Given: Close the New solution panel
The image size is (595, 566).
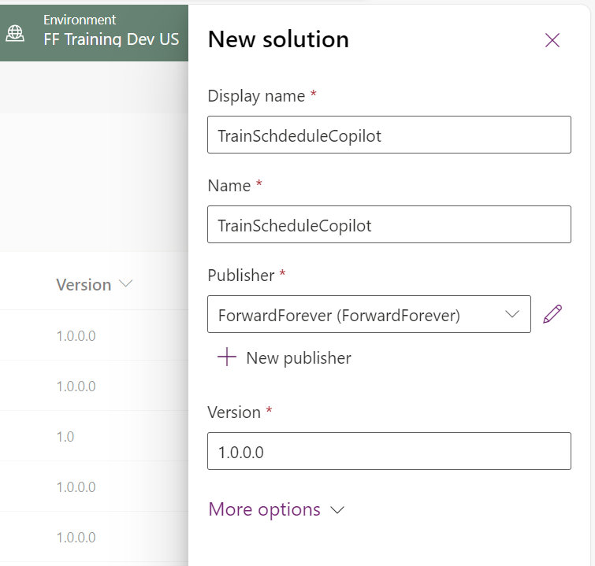Looking at the screenshot, I should click(552, 40).
